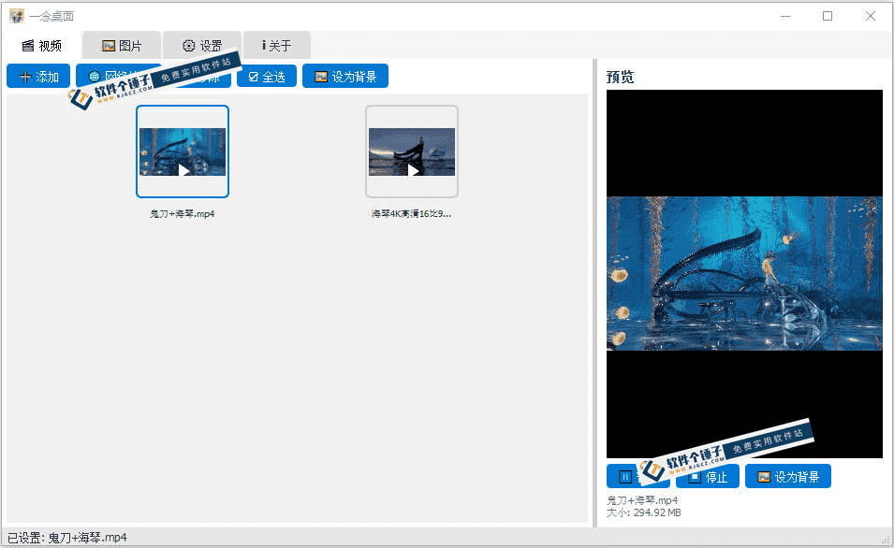
Task: Switch to the 图片 (Pictures) tab
Action: click(121, 44)
